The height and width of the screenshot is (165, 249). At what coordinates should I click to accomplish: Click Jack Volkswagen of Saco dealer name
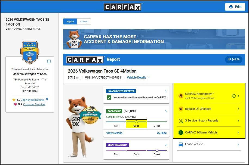point(30,74)
